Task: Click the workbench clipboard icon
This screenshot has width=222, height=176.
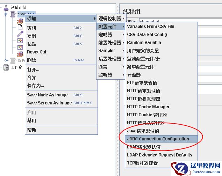Action: [x=6, y=67]
